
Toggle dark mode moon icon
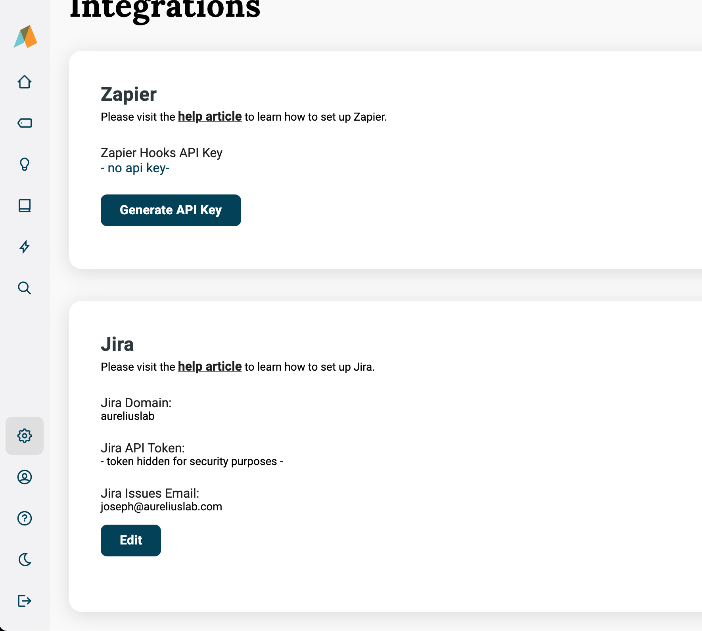[25, 560]
